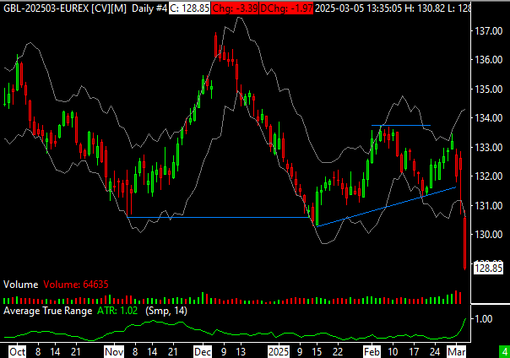Click the 134.00 price axis label
Image resolution: width=510 pixels, height=358 pixels.
[x=489, y=117]
